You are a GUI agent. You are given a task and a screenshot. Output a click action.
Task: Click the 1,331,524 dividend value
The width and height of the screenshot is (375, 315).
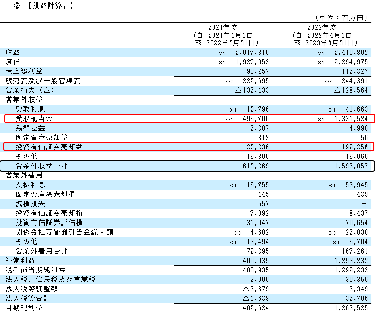pyautogui.click(x=349, y=119)
